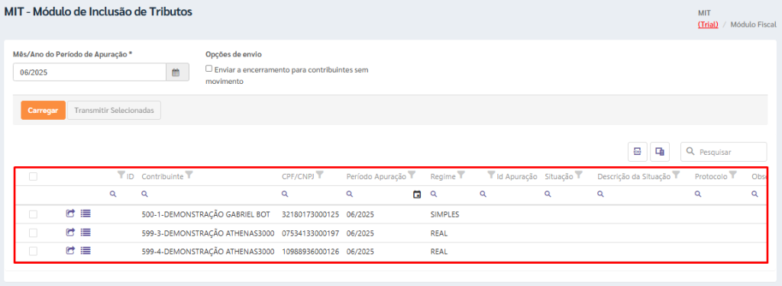Sort by the CPF/CNPJ column header

tap(299, 176)
